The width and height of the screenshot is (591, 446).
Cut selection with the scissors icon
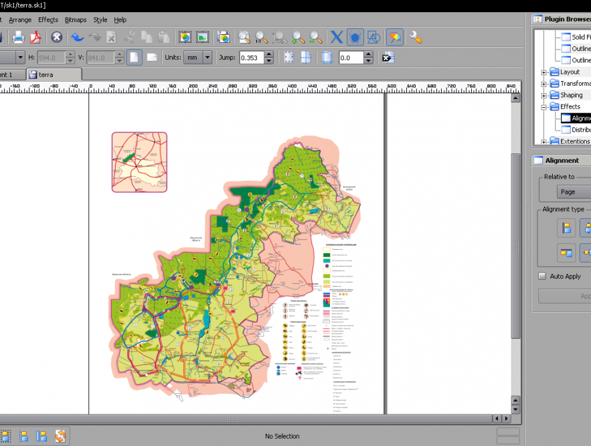click(x=129, y=38)
